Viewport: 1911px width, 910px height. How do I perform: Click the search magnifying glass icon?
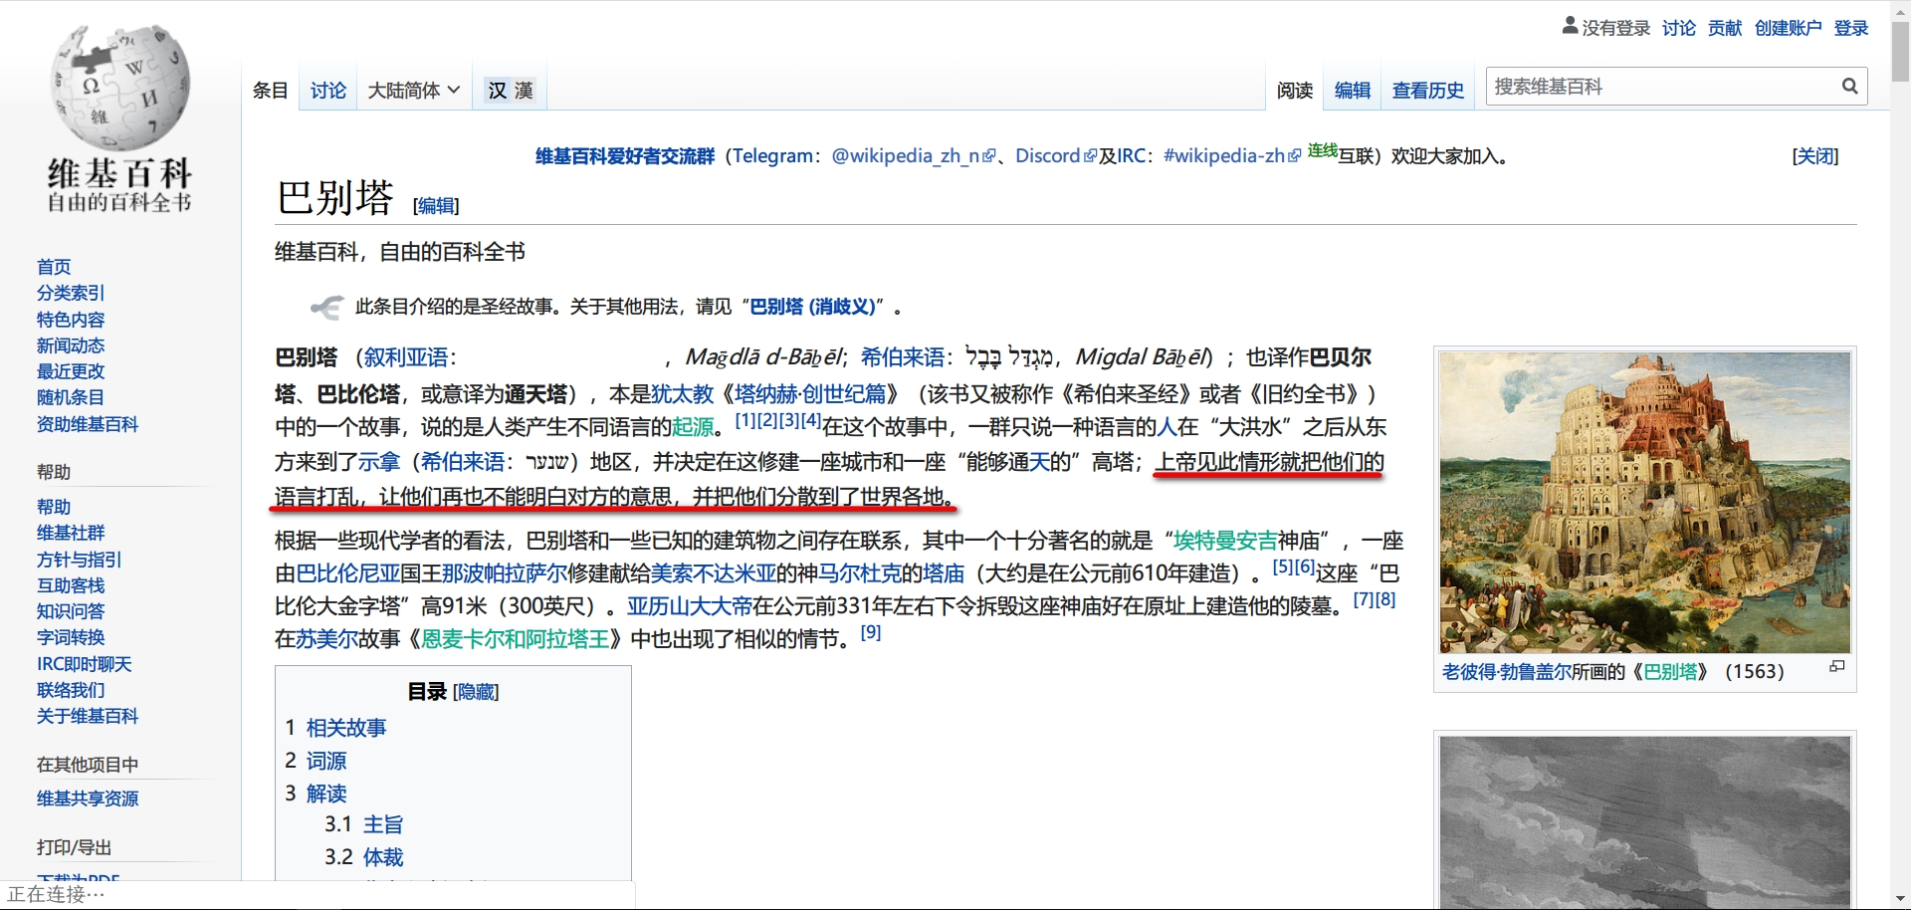click(x=1849, y=87)
